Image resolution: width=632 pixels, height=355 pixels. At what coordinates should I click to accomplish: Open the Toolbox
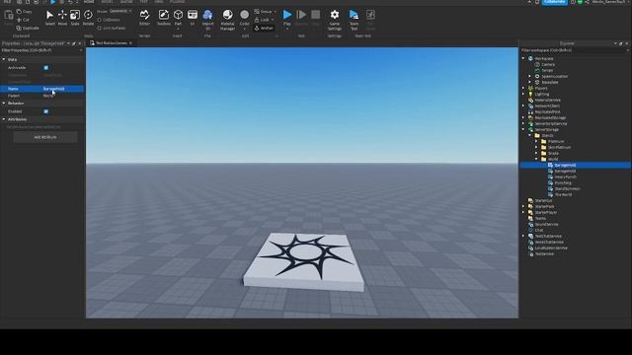pyautogui.click(x=164, y=18)
